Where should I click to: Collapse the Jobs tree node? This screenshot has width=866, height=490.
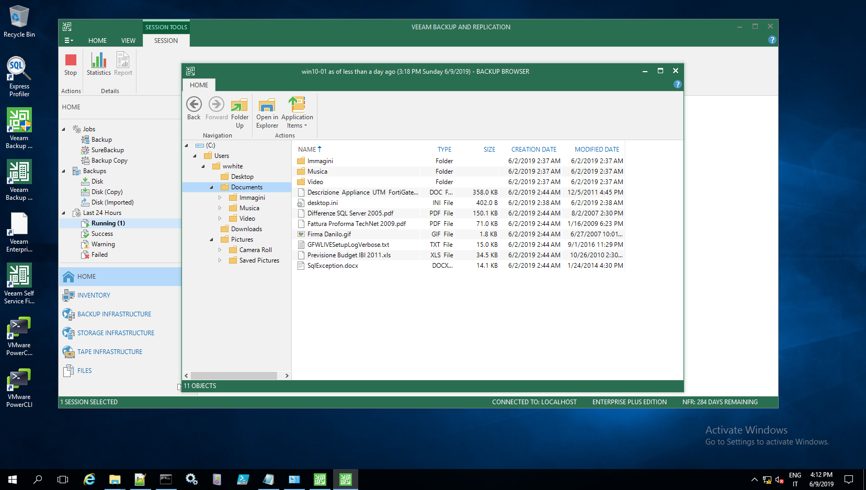64,129
